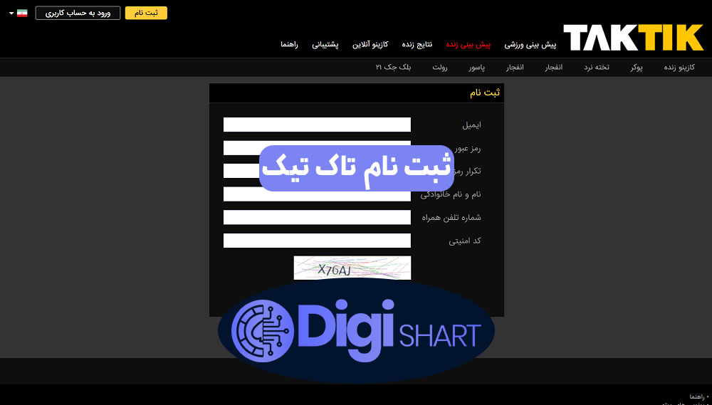Select پاسور in the games submenu

coord(477,68)
